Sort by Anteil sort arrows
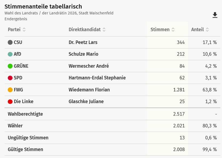Viewport: 222px width, 158px height. pos(207,30)
